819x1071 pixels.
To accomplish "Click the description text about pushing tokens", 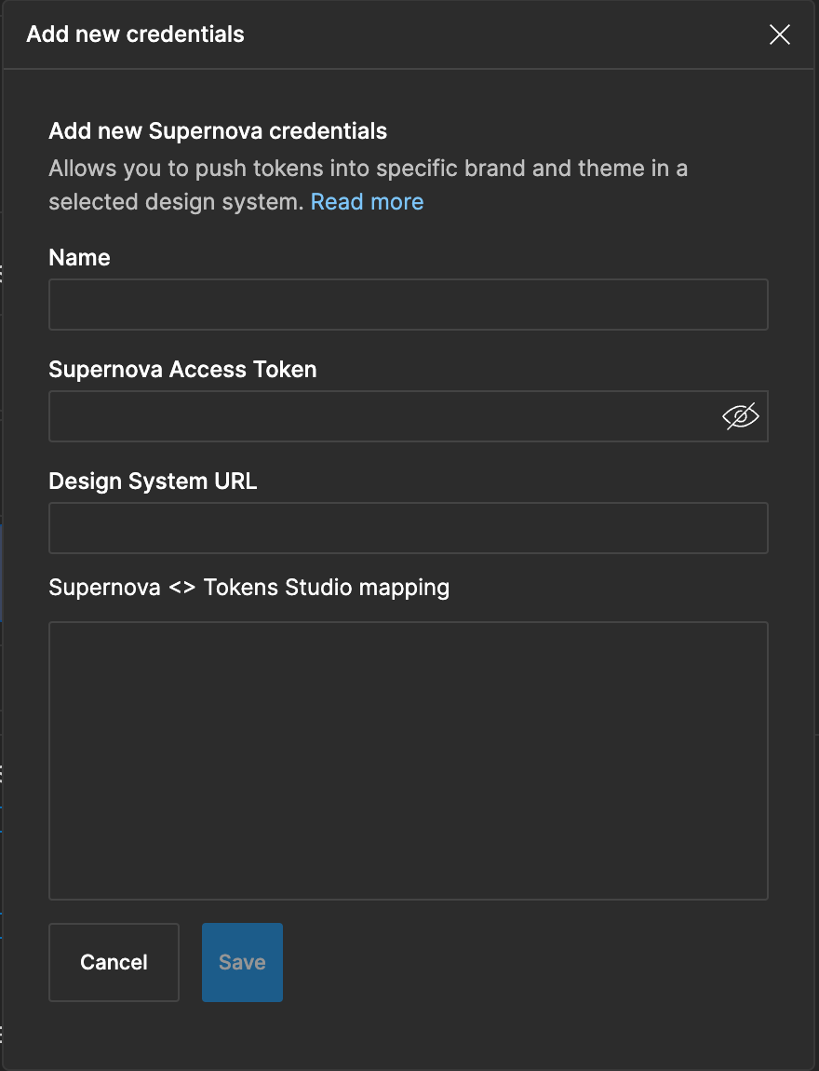I will click(x=368, y=185).
